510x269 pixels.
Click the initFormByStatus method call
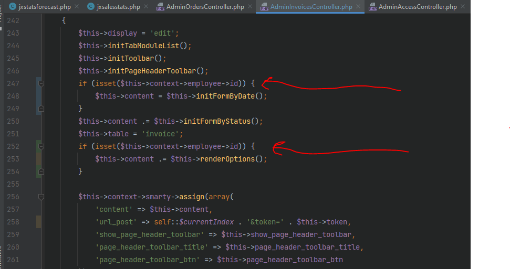(x=217, y=122)
